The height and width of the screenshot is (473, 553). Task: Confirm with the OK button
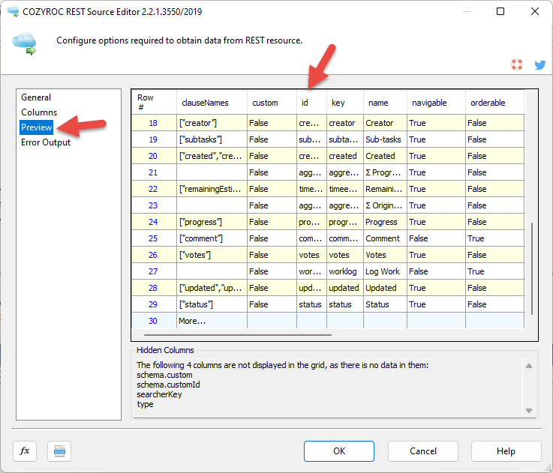point(339,451)
